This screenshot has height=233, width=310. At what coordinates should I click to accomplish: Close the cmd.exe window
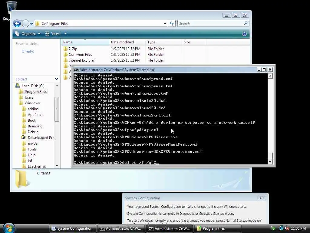270,69
